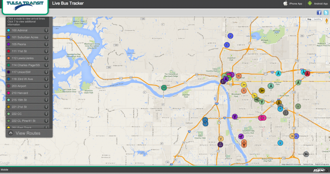This screenshot has width=330, height=174.
Task: Show info for 100 Admiral route
Action: 46,30
